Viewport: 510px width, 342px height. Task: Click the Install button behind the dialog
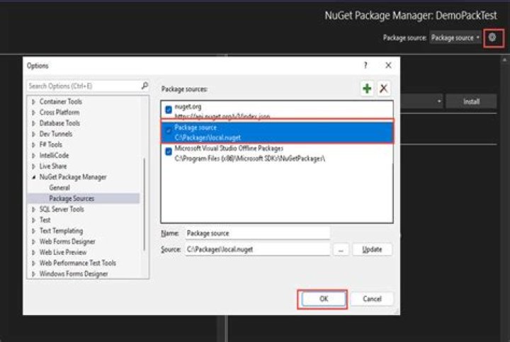471,102
